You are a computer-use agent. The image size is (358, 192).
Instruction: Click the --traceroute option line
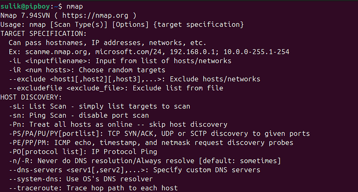(x=93, y=188)
